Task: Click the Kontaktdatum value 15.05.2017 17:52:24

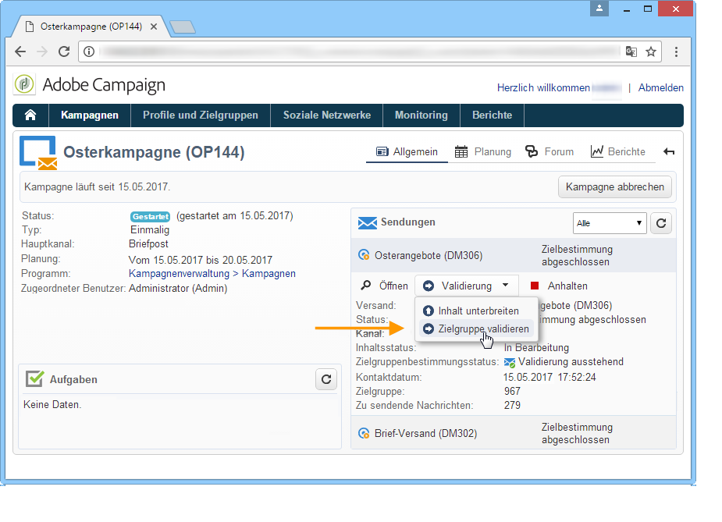Action: coord(550,377)
